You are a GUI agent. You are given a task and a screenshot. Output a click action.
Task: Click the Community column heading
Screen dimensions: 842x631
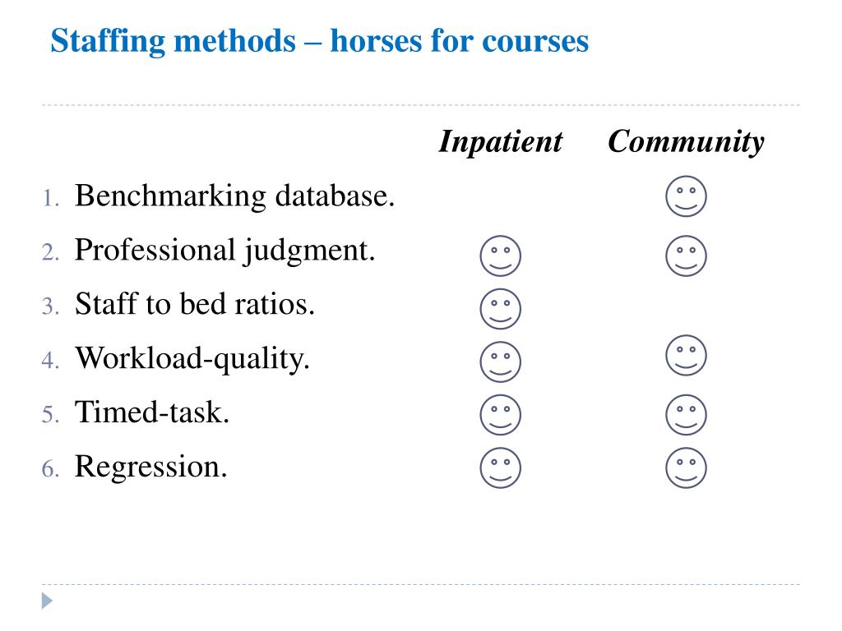point(686,143)
